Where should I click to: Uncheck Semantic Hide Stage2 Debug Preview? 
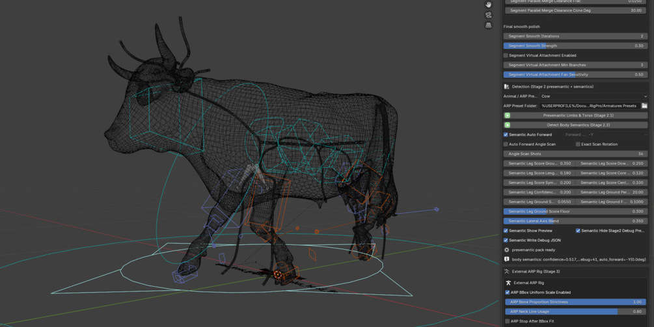click(578, 231)
